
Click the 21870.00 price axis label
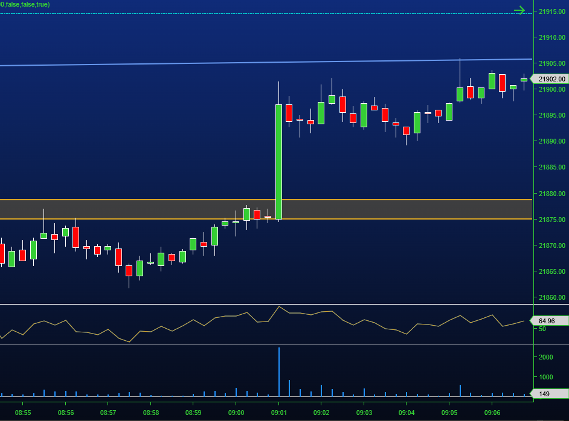tap(552, 245)
